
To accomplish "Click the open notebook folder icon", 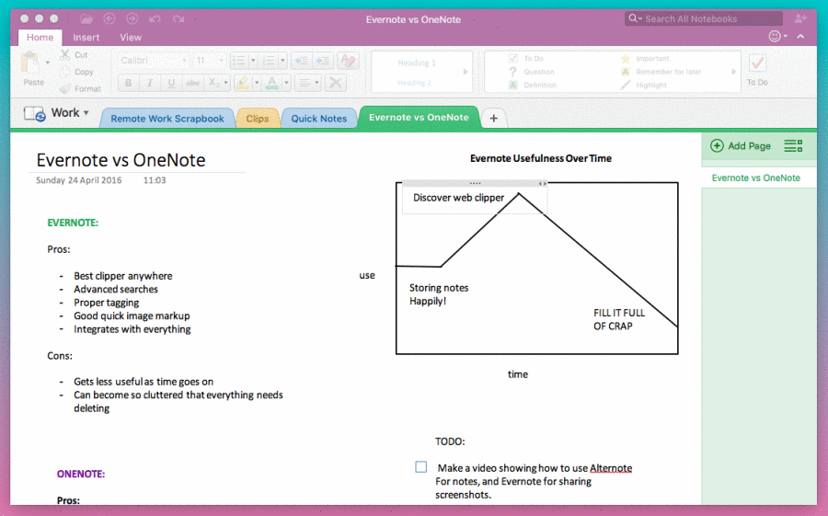I will coord(86,19).
